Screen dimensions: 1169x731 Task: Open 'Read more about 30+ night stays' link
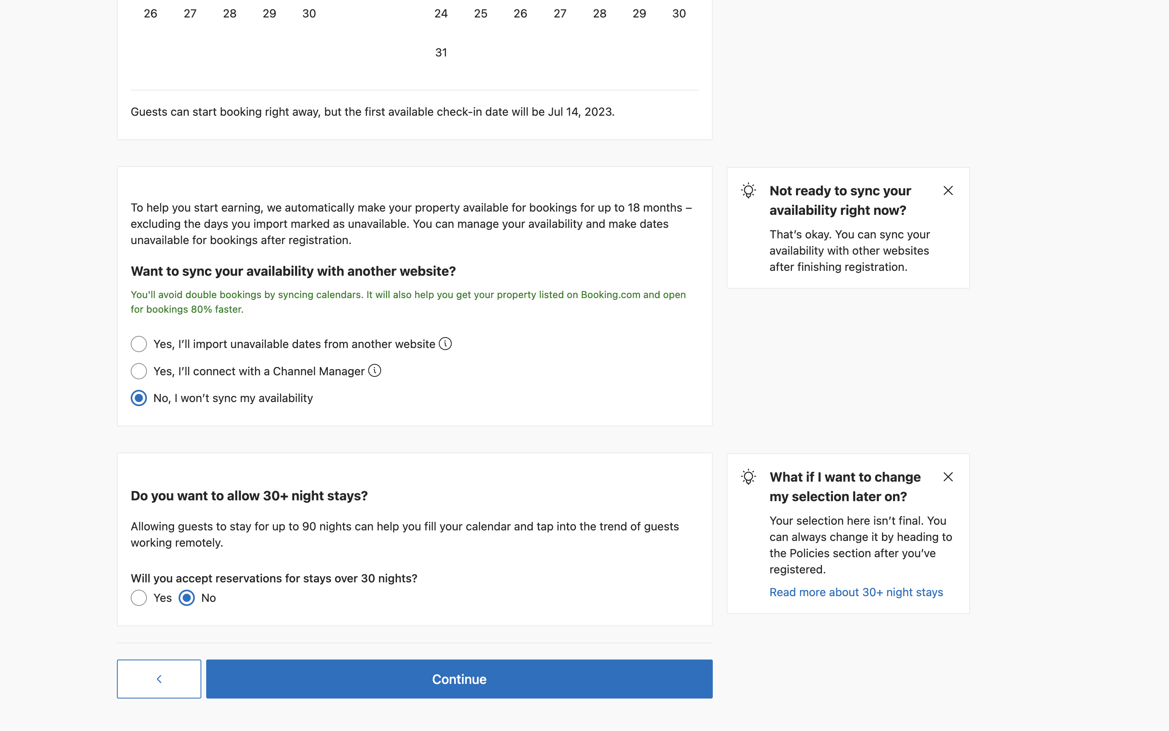tap(856, 592)
